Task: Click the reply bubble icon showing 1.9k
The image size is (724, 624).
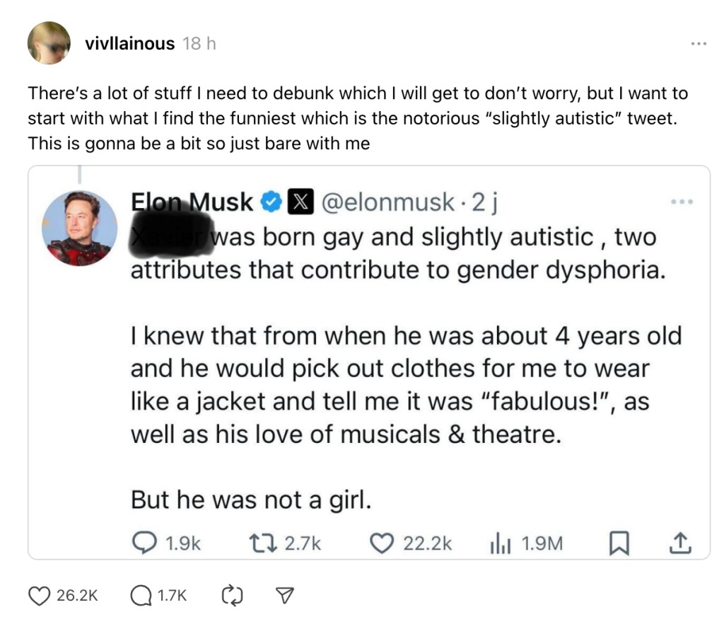Action: tap(144, 543)
